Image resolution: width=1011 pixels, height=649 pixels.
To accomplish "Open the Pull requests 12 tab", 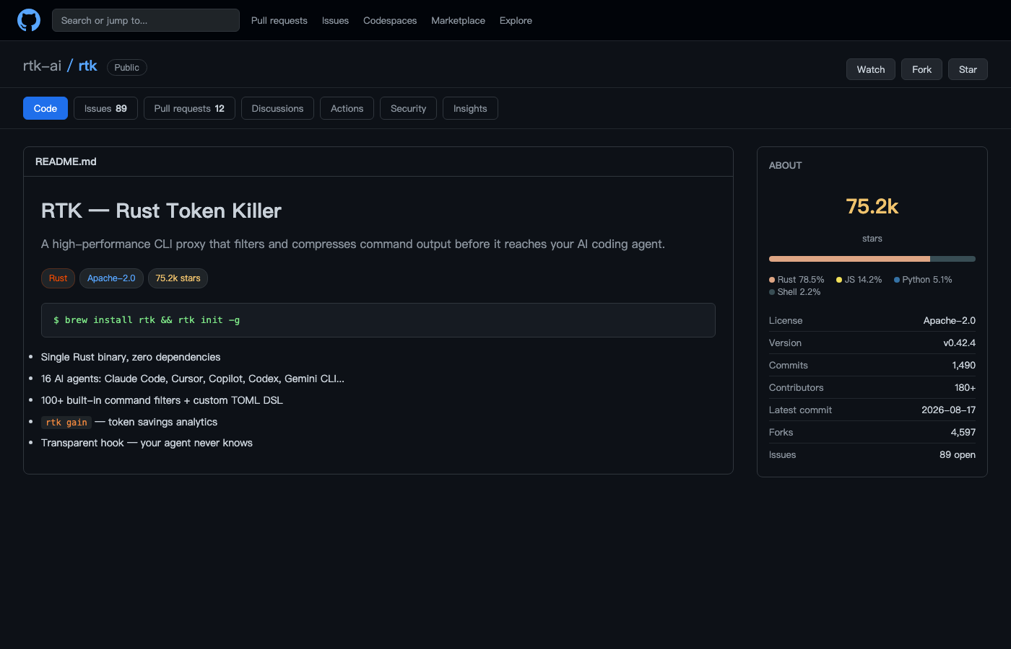I will (x=189, y=108).
